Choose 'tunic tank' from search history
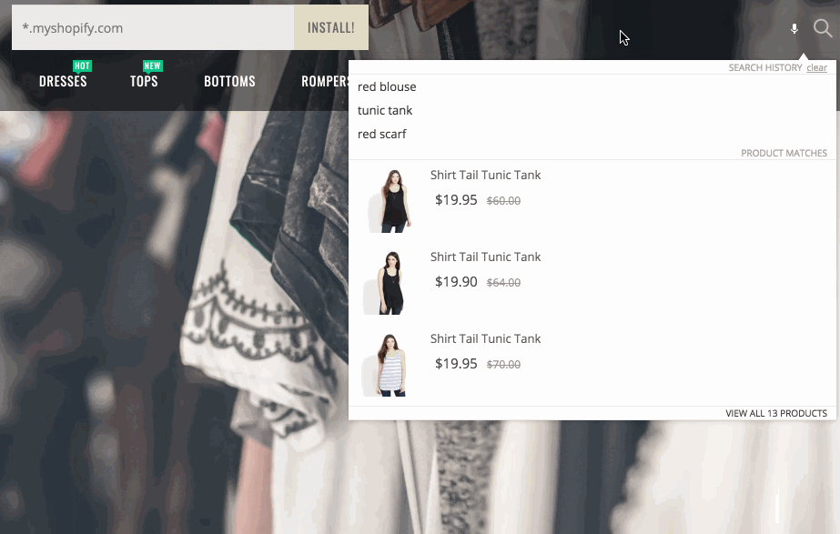Screen dimensions: 840x534 pos(385,111)
